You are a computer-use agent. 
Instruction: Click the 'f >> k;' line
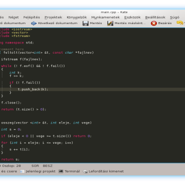click(17, 76)
